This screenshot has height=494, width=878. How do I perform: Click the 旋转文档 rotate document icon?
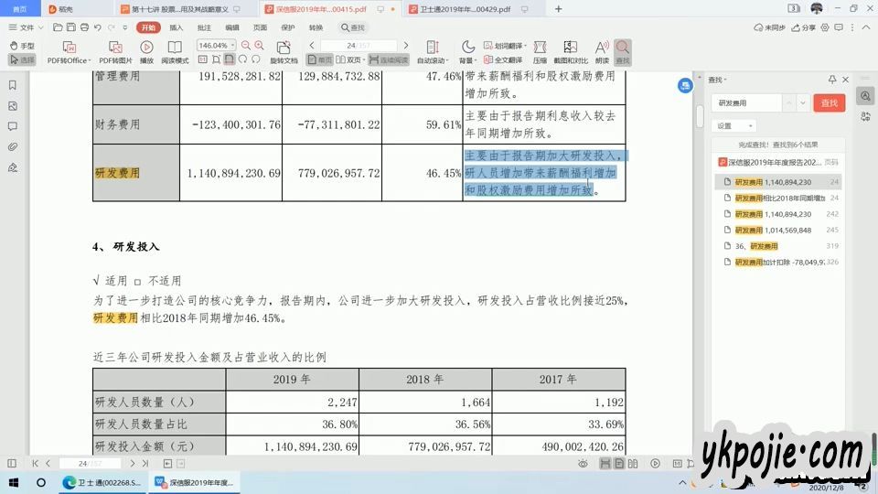point(284,51)
